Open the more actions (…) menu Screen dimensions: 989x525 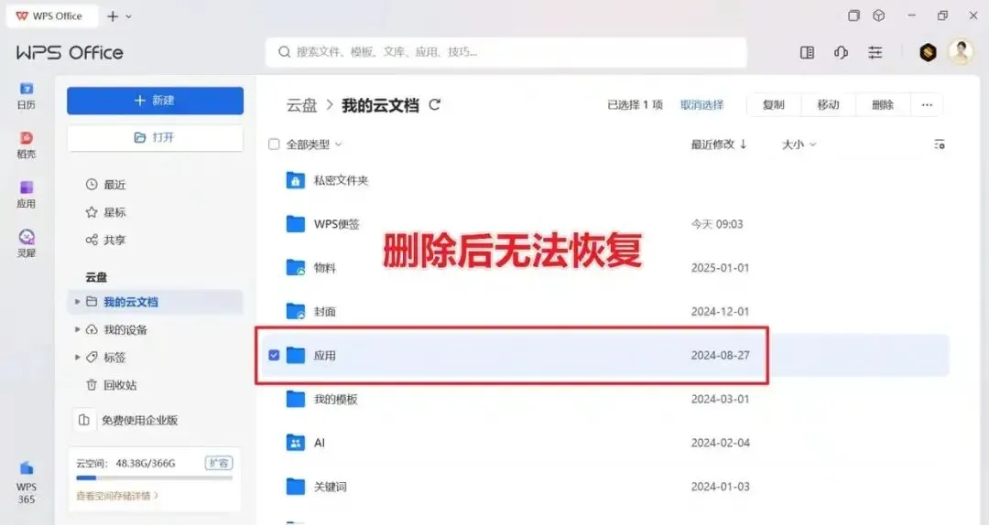[x=927, y=104]
